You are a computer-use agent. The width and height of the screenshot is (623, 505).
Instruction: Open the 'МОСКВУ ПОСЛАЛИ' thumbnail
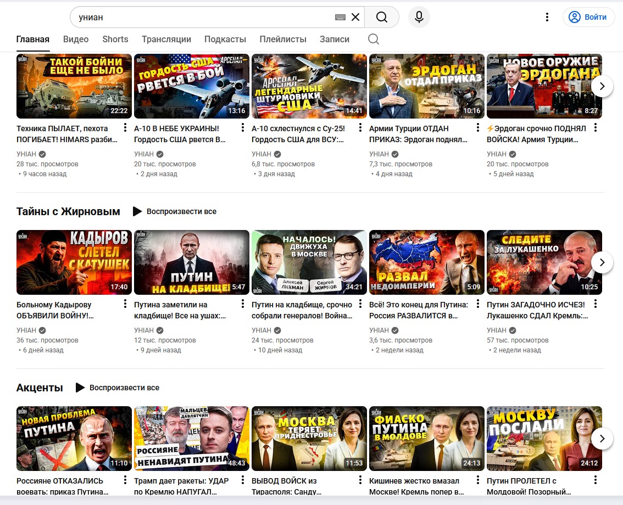[x=544, y=439]
